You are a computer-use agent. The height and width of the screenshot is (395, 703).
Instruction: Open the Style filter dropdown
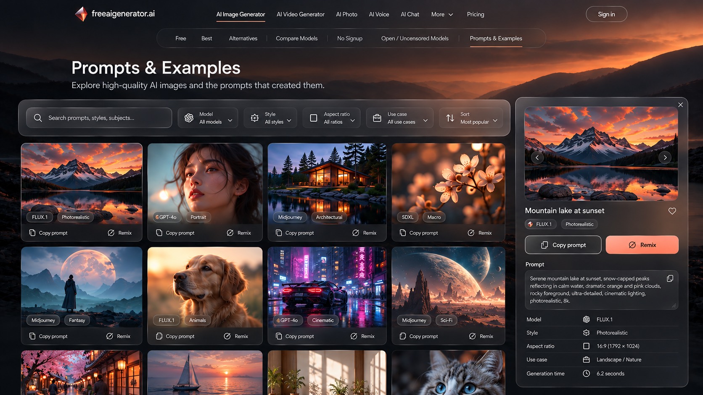(270, 118)
